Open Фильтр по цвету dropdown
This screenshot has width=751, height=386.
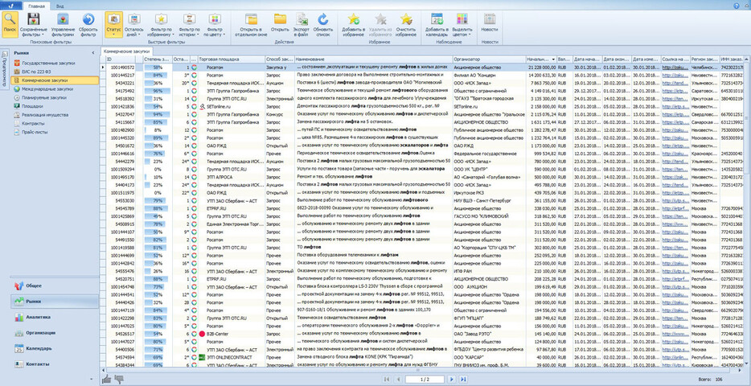[214, 26]
